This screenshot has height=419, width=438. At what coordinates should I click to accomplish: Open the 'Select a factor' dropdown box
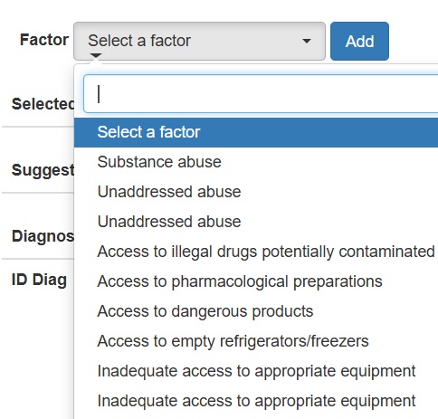tap(199, 41)
